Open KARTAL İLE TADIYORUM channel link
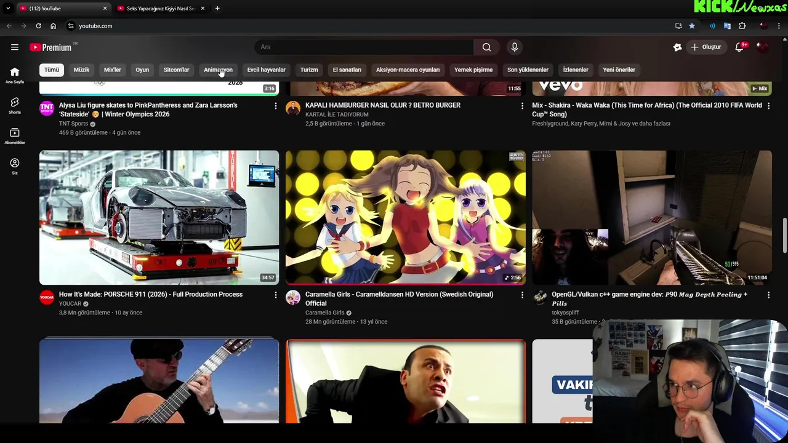Image resolution: width=788 pixels, height=443 pixels. coord(337,114)
